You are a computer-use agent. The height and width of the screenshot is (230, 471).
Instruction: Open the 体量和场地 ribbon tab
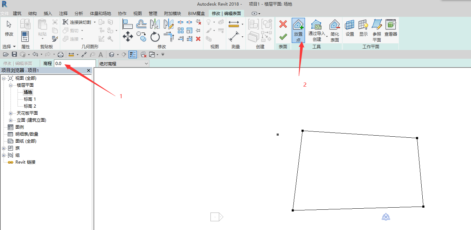[x=100, y=14]
